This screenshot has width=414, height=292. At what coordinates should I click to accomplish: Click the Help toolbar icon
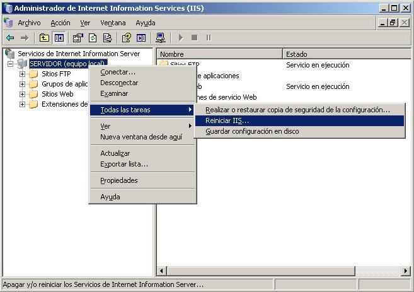[127, 38]
